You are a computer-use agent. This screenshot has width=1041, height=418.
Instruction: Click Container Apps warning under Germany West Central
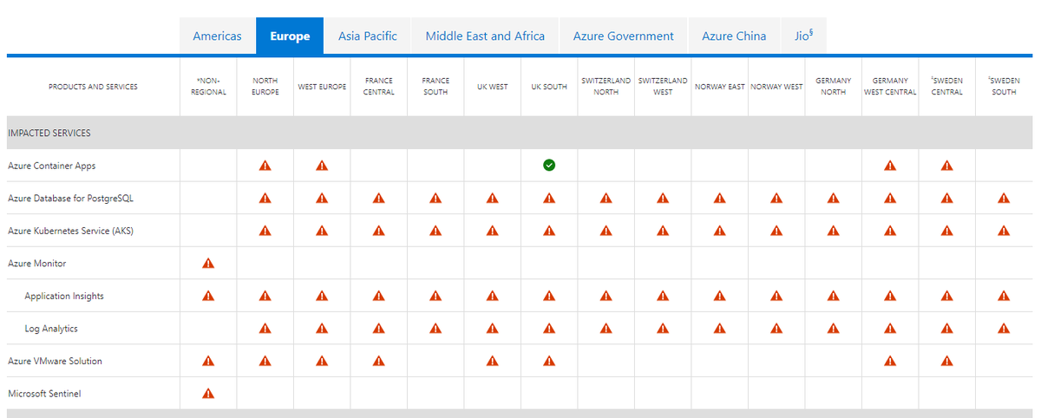[x=890, y=166]
